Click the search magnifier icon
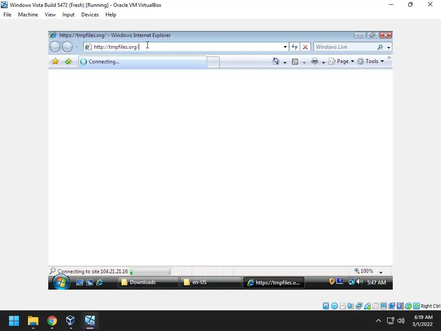441x331 pixels. coord(380,47)
